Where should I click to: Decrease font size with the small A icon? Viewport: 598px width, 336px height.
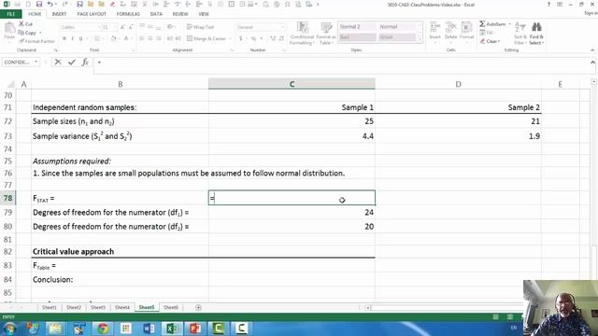click(x=131, y=27)
